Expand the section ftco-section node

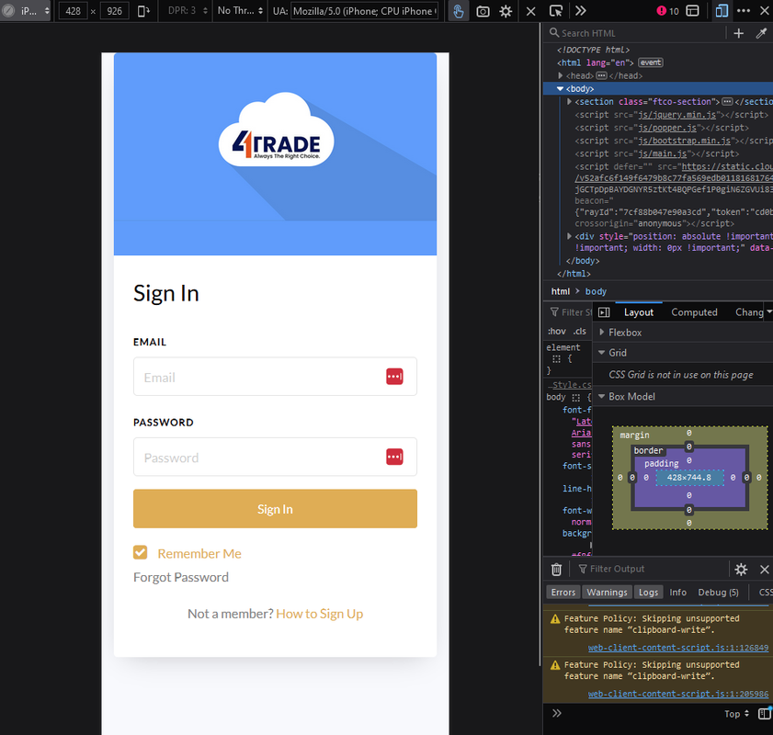(x=569, y=101)
